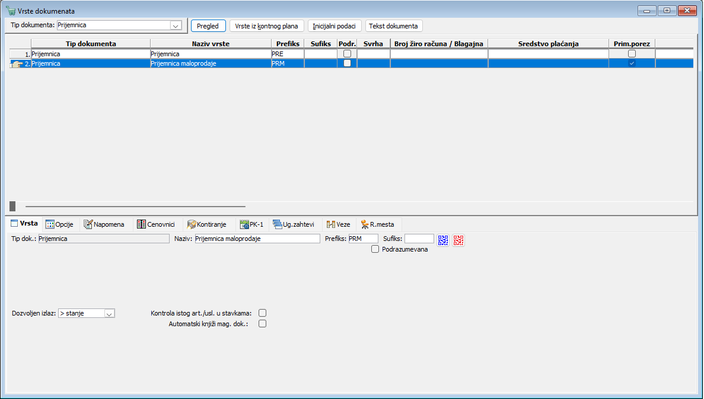This screenshot has width=704, height=399.
Task: Open the Dozvoljen izlaz dropdown
Action: [x=109, y=313]
